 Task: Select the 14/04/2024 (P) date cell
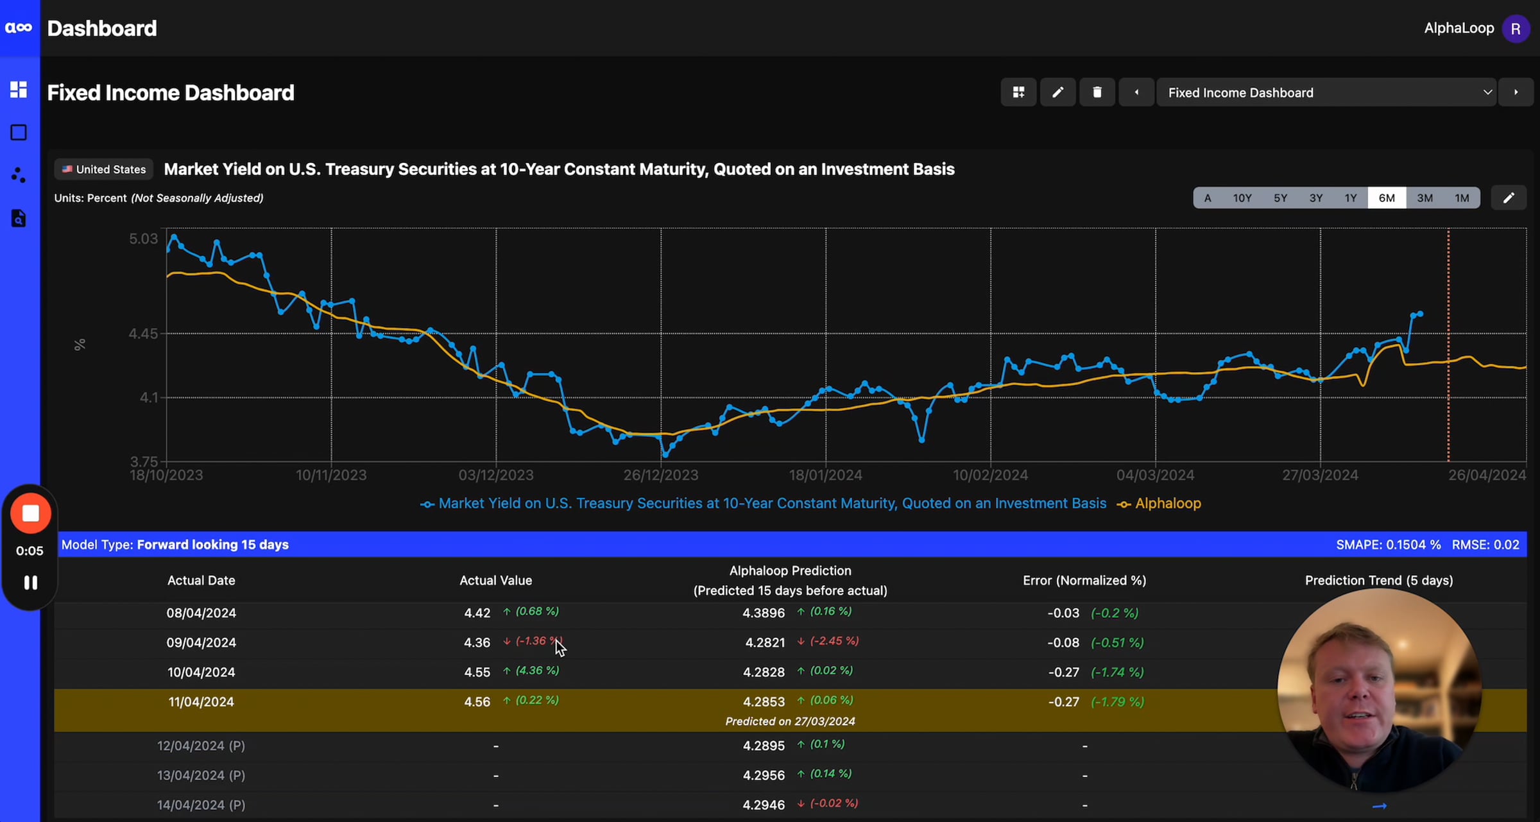201,805
